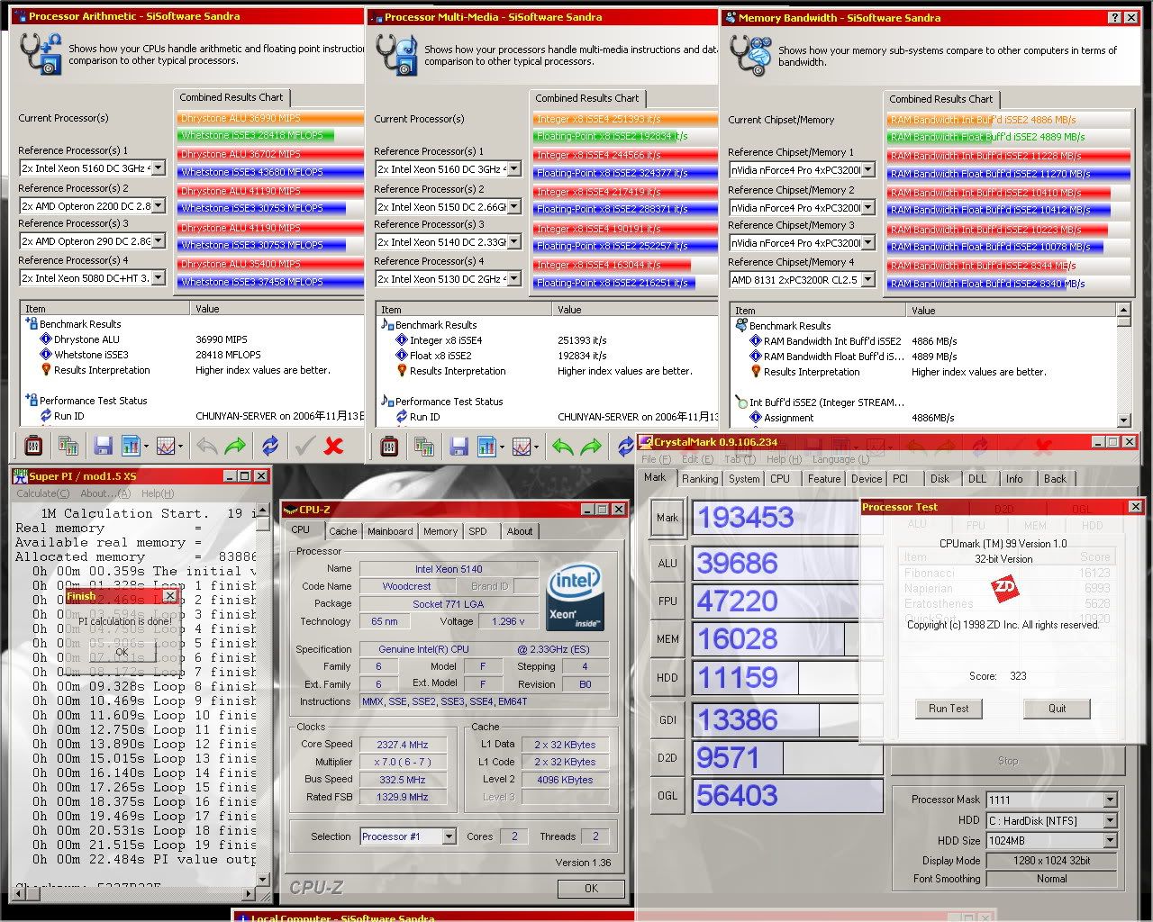Switch to the SPD tab in CPU-Z
The height and width of the screenshot is (922, 1153).
(x=478, y=531)
